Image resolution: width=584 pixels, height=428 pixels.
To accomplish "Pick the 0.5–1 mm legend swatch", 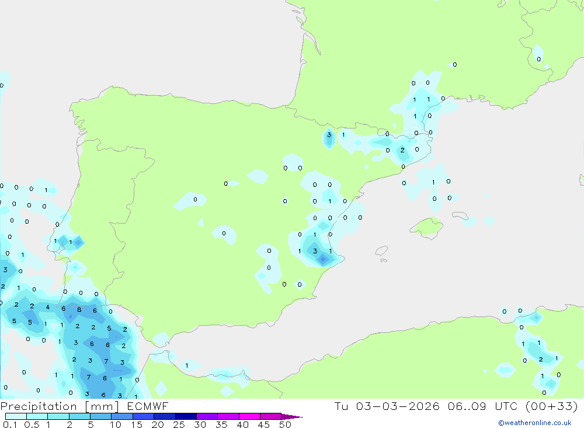I will coord(37,416).
